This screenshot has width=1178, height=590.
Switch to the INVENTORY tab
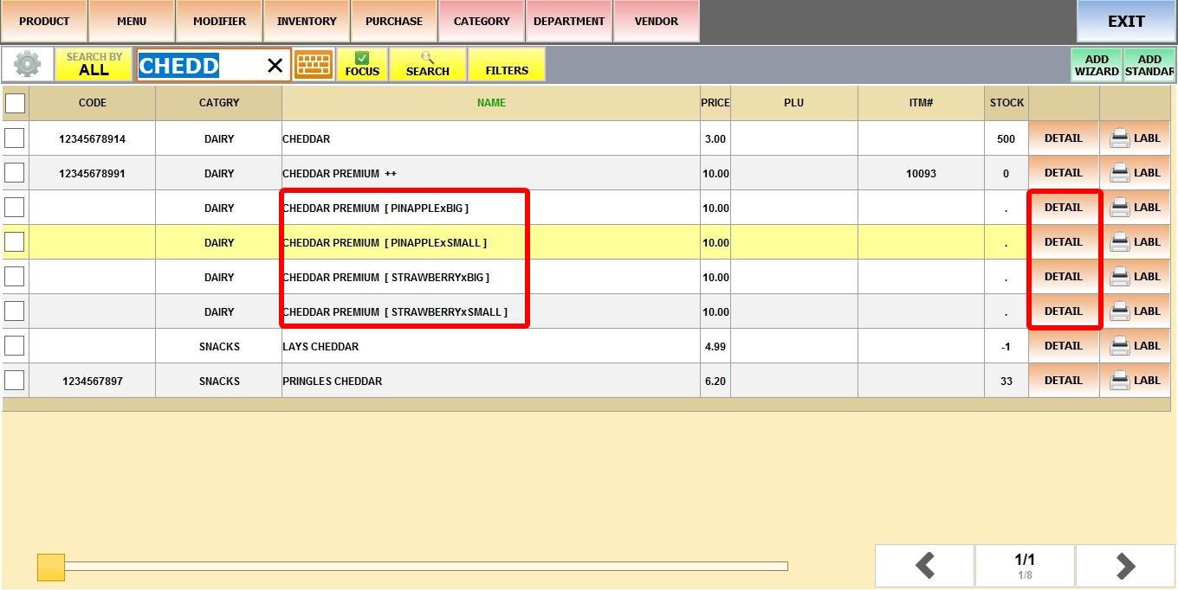[307, 22]
